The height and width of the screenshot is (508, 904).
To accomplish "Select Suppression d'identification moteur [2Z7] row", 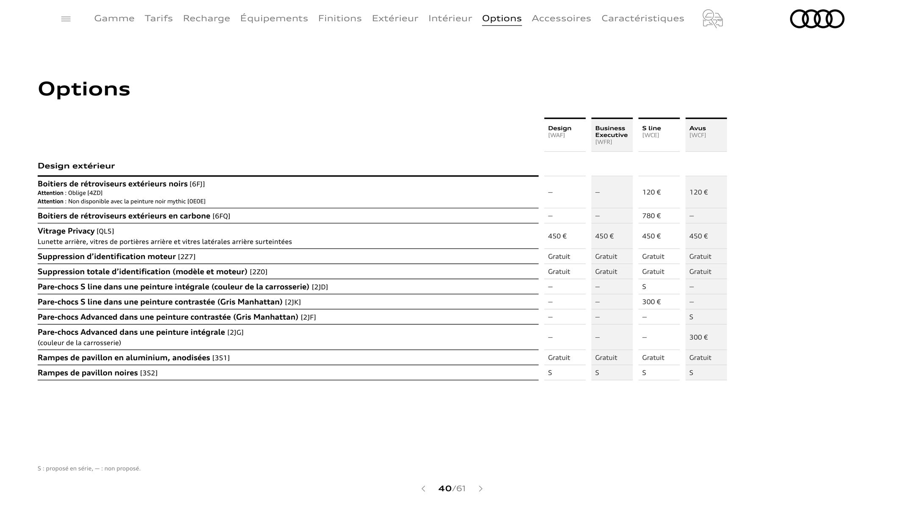I will tap(288, 257).
